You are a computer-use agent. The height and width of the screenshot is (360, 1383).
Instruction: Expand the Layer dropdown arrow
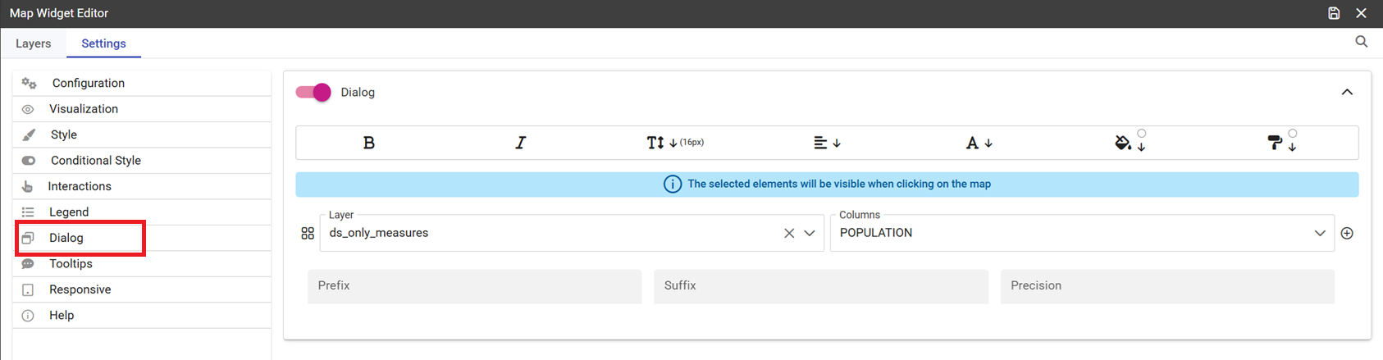click(x=810, y=233)
